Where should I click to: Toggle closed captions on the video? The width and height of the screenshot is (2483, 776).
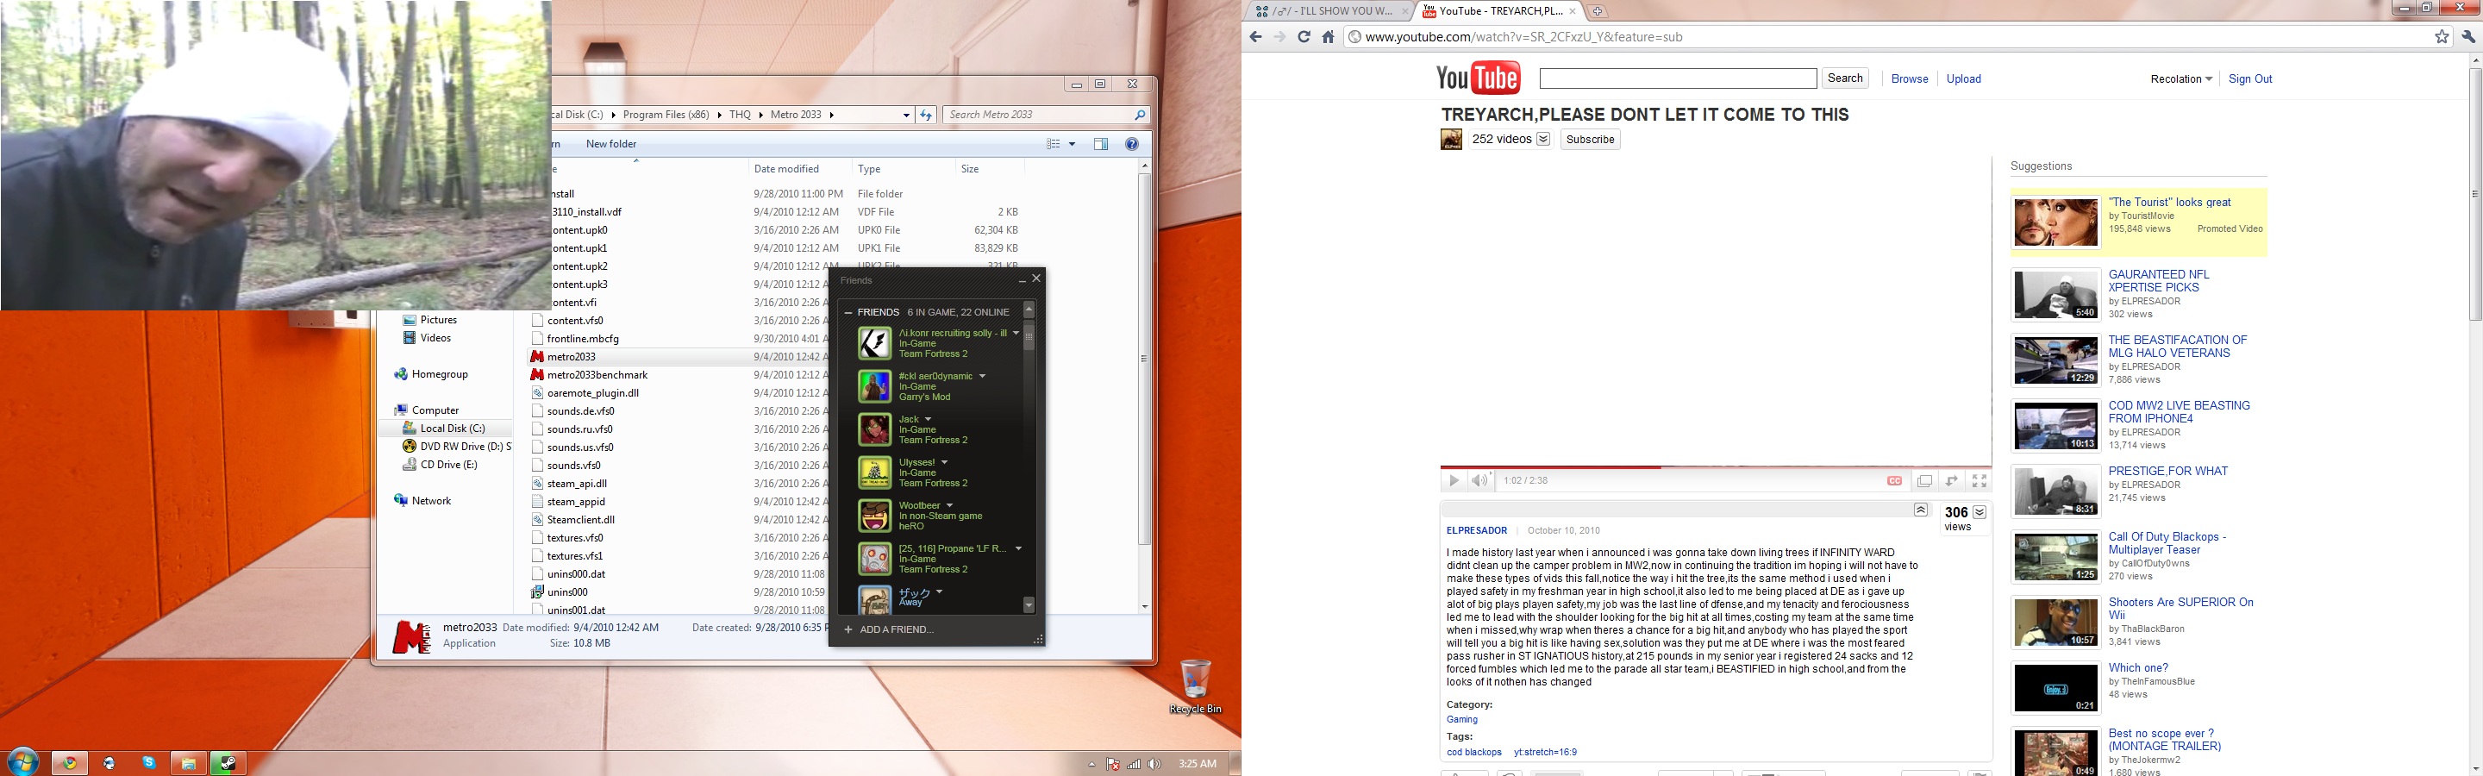tap(1894, 481)
